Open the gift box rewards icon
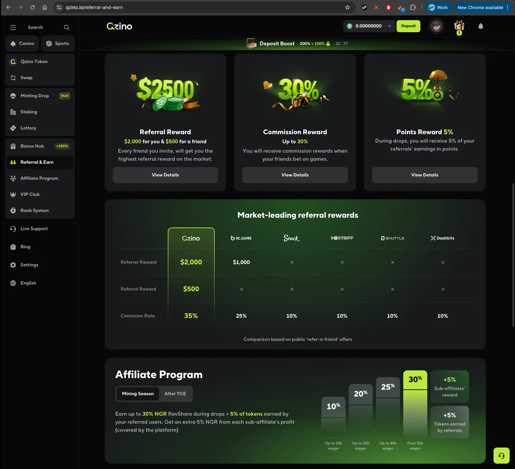The width and height of the screenshot is (515, 469). point(459,26)
